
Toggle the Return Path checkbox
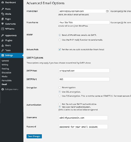[60, 50]
